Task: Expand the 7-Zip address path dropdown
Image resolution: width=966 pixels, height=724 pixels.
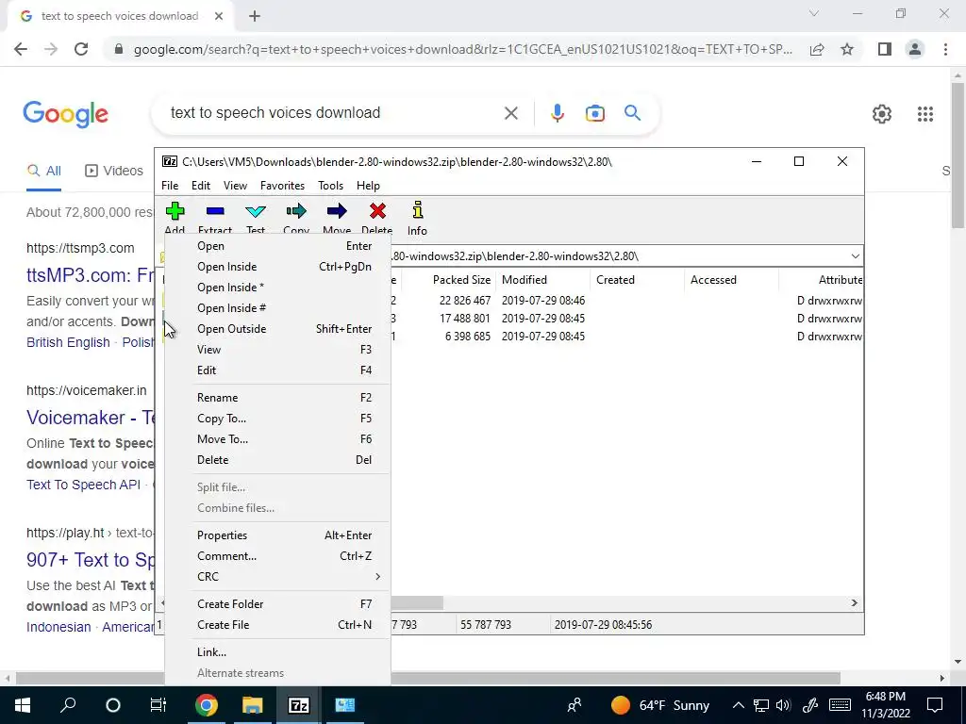Action: [855, 256]
